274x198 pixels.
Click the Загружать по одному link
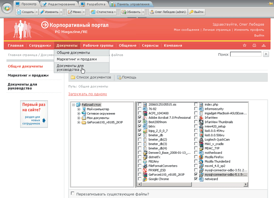tap(88, 94)
